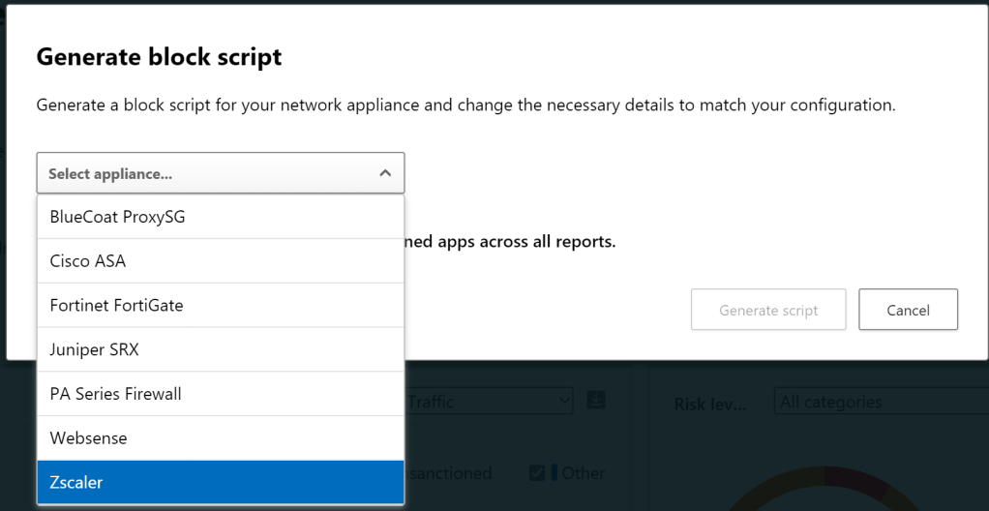Viewport: 989px width, 511px height.
Task: Choose Juniper SRX from the list
Action: (x=220, y=349)
